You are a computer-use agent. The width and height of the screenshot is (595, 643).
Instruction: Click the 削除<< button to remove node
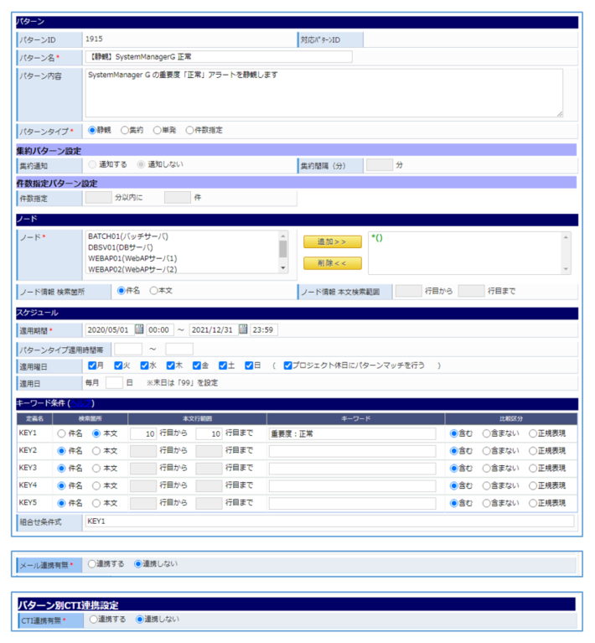(x=332, y=263)
